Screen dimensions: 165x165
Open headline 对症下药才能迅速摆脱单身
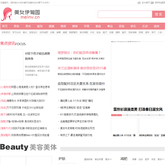[38, 56]
